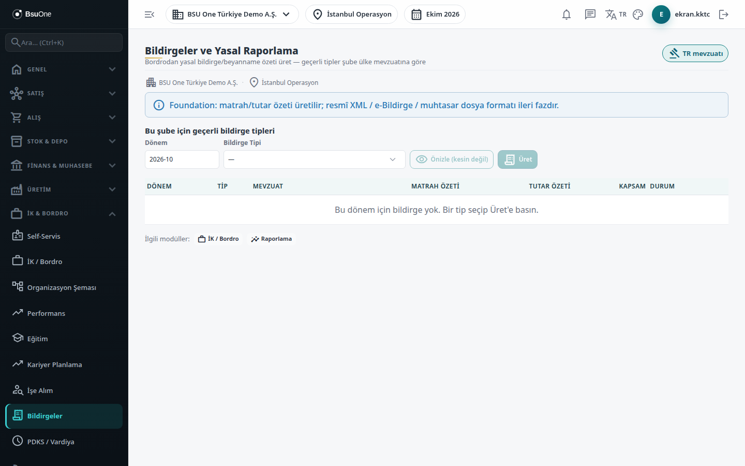Click the logout icon

[x=724, y=14]
